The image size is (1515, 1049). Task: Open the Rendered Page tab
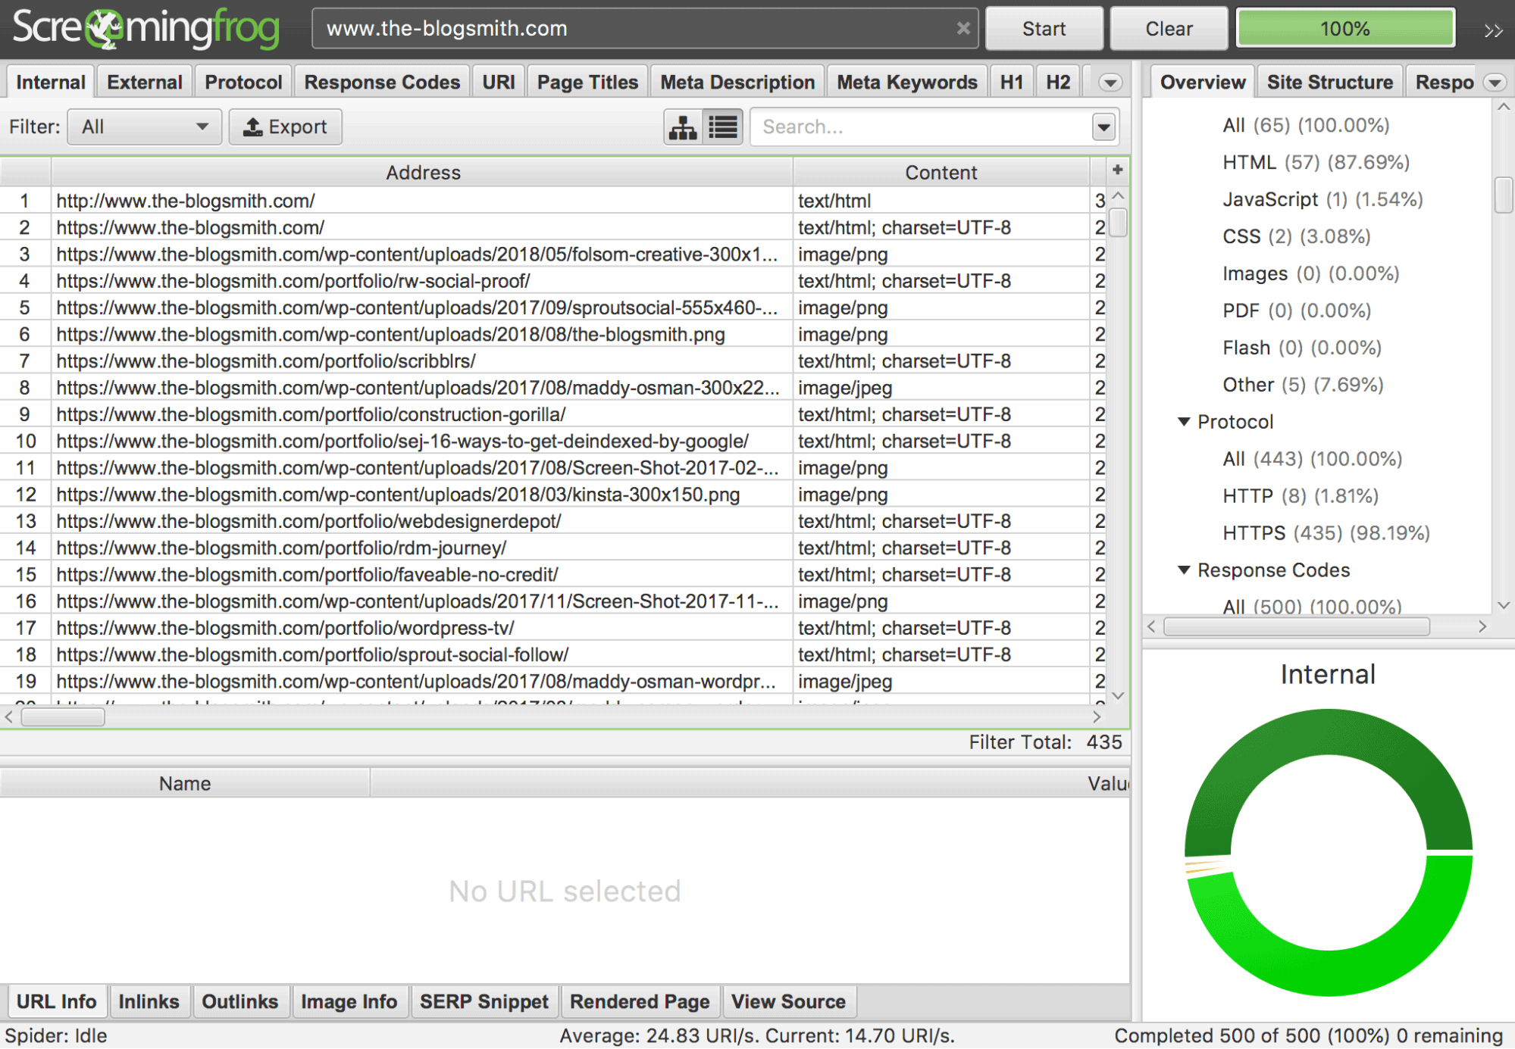point(640,1001)
